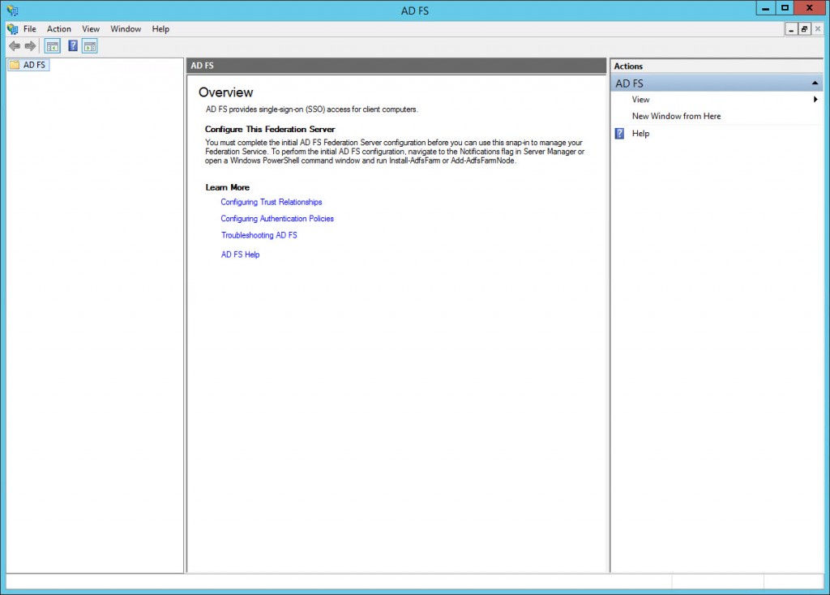Open the View submenu arrow in Actions pane

pos(817,99)
